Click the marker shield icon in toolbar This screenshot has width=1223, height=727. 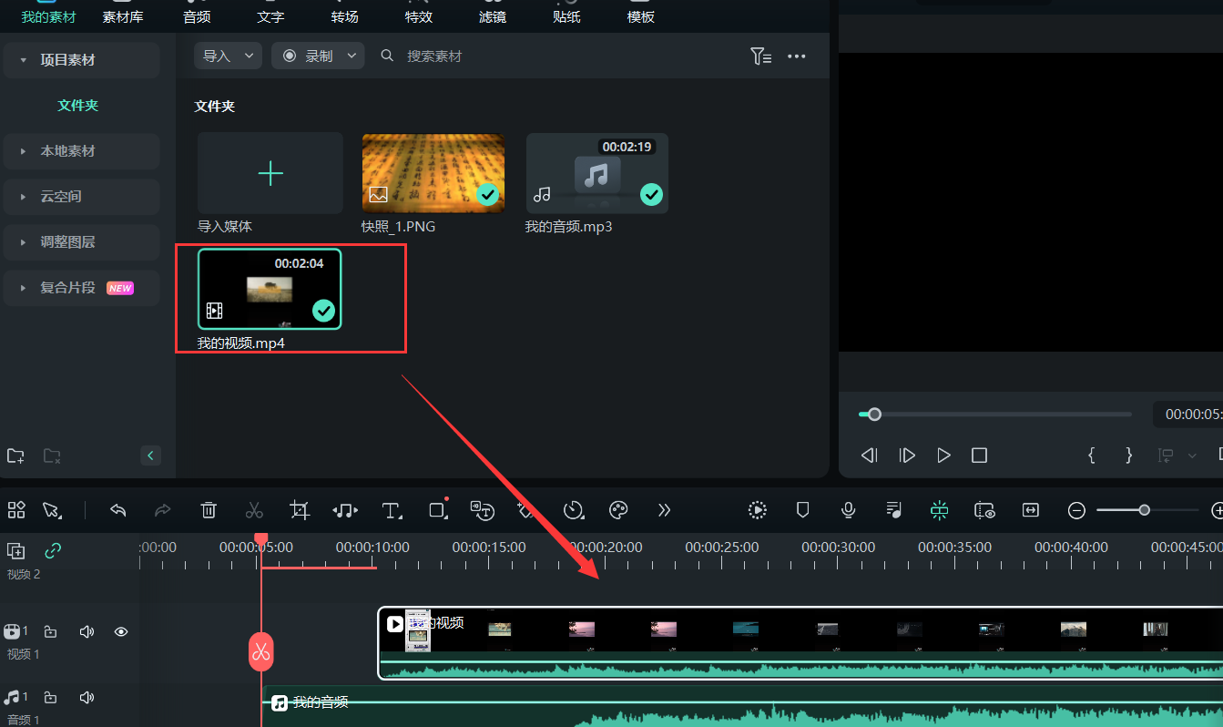(x=802, y=510)
